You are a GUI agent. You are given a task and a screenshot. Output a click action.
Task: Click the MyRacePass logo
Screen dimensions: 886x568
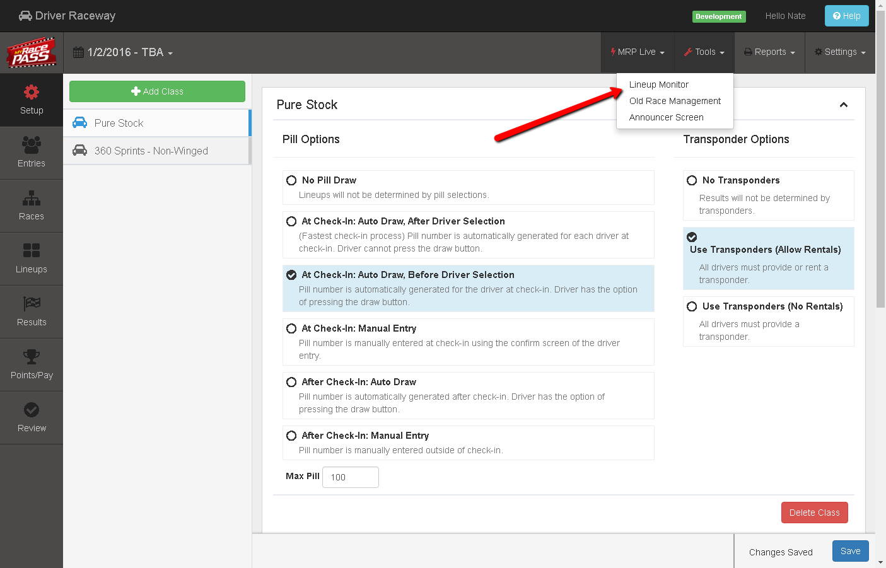[31, 52]
